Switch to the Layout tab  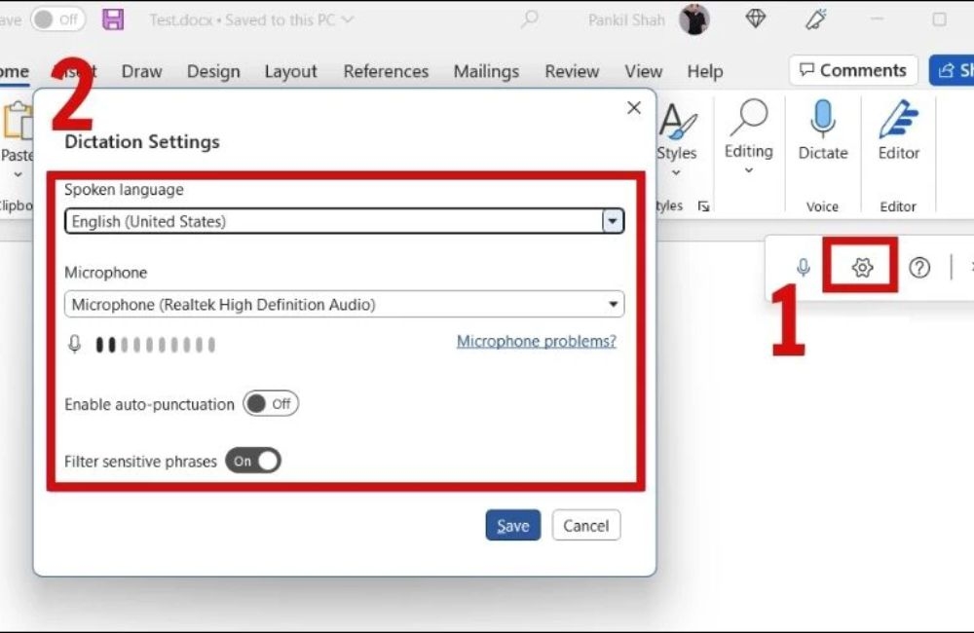tap(290, 71)
